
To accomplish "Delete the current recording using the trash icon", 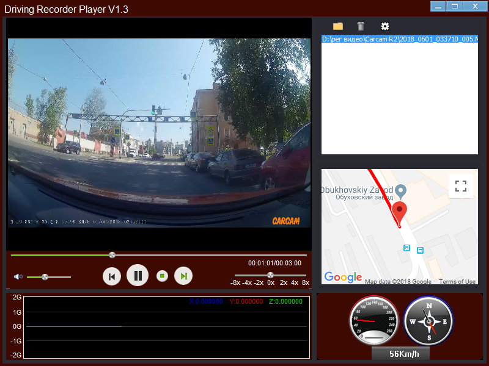I will (x=360, y=26).
